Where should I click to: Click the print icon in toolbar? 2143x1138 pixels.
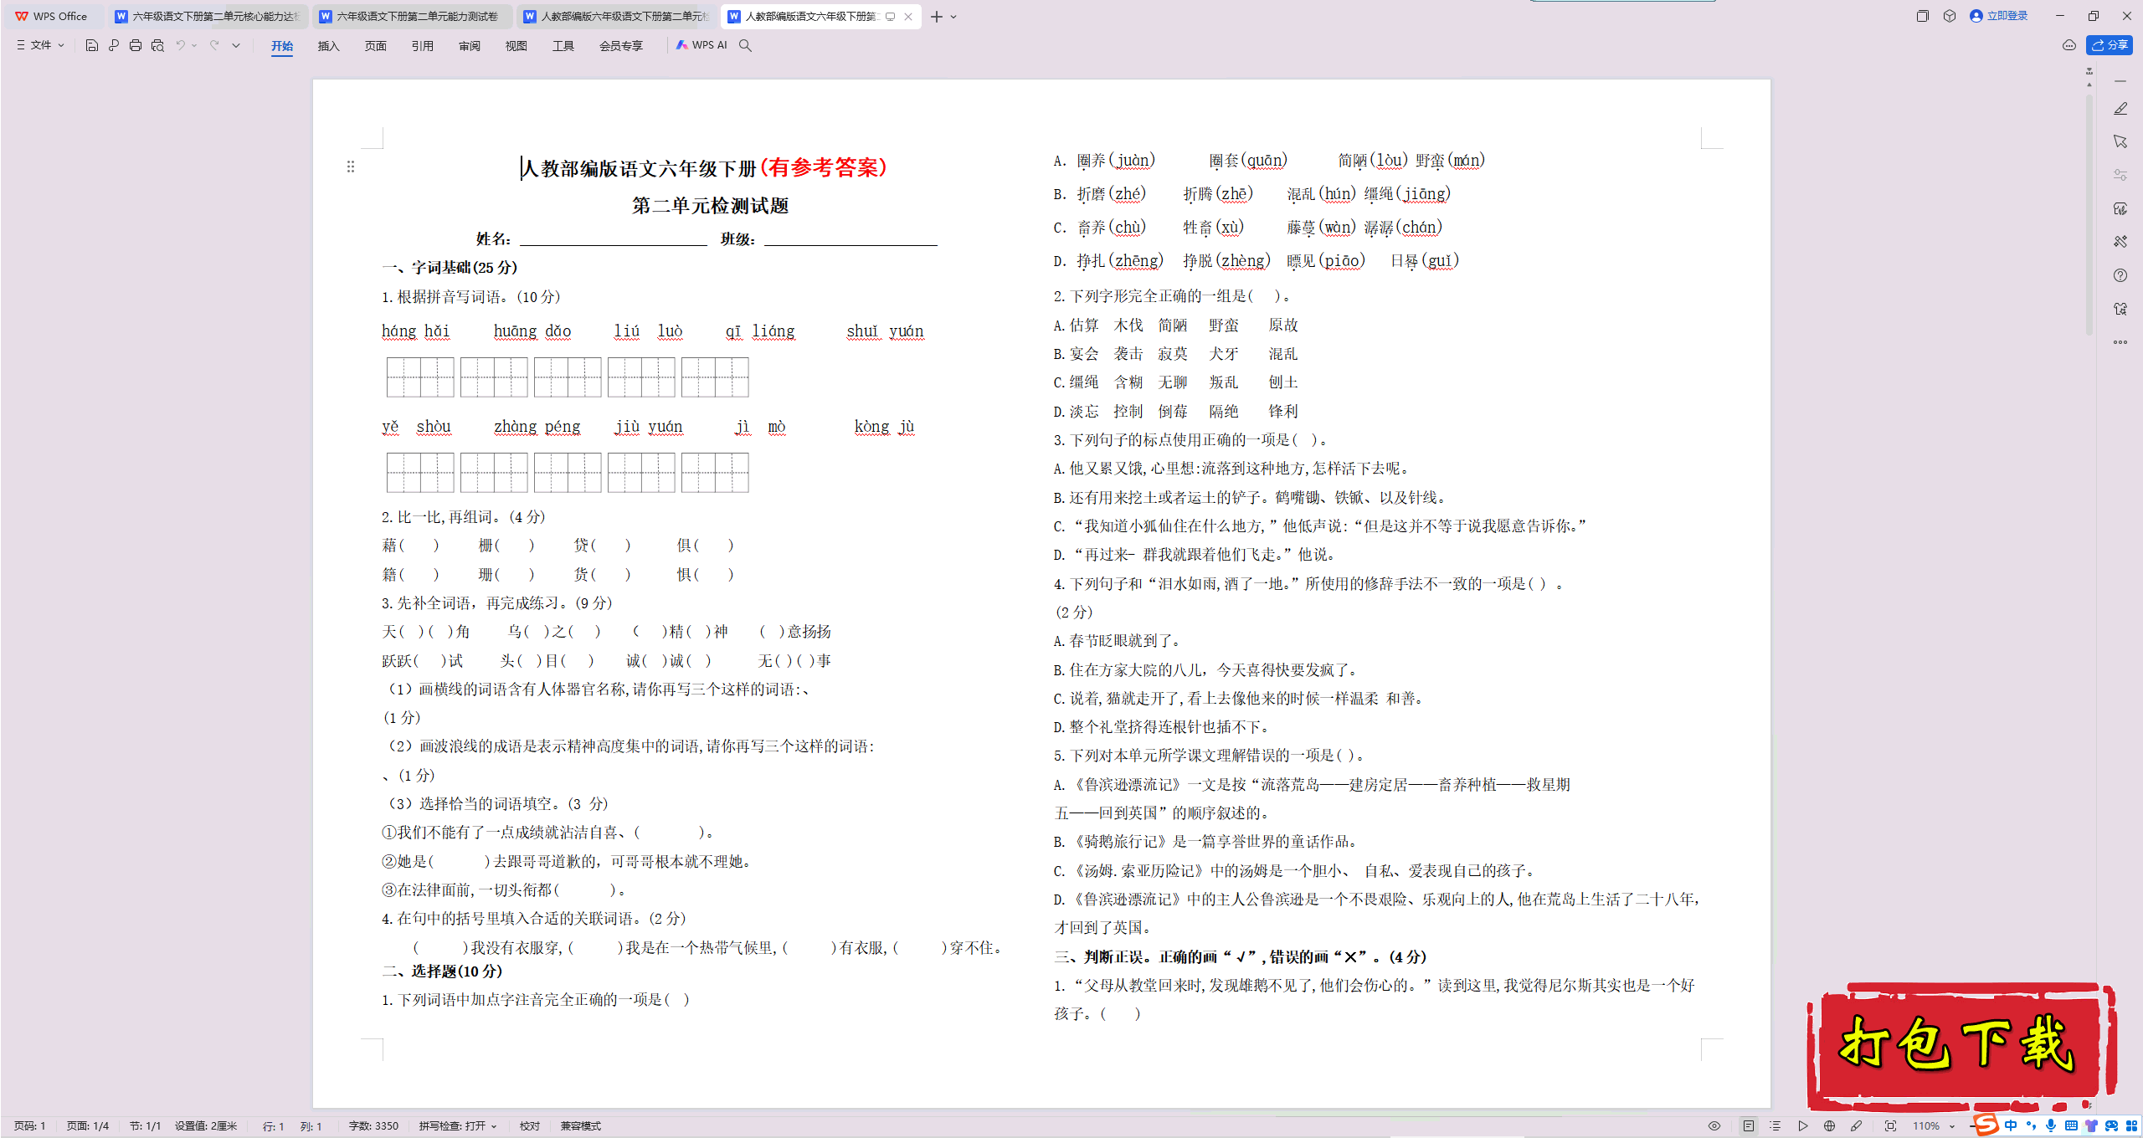point(136,45)
